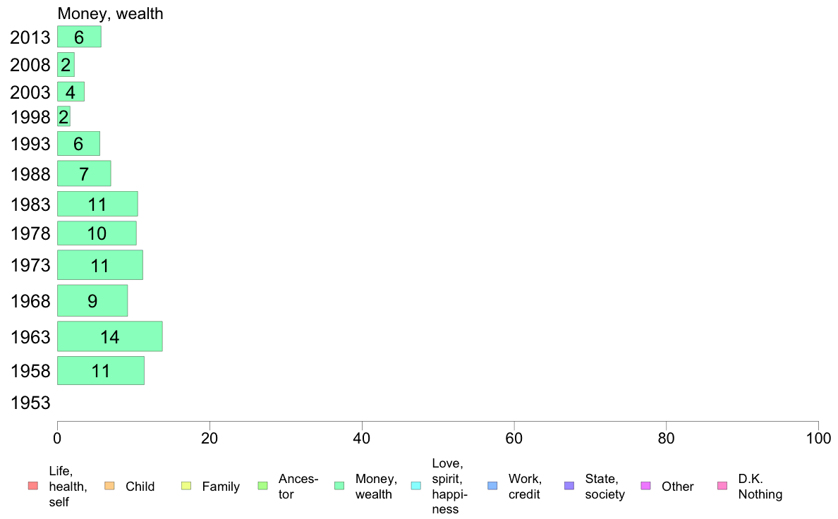Image resolution: width=838 pixels, height=519 pixels.
Task: Click the Life, health, self legend swatch
Action: pyautogui.click(x=33, y=486)
